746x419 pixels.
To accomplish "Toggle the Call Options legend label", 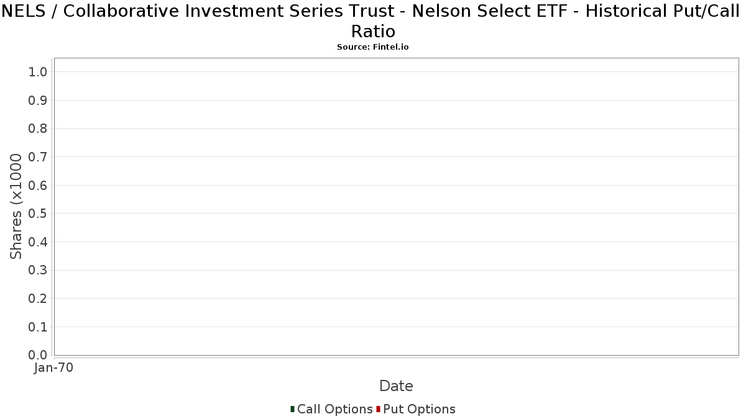I will coord(334,409).
